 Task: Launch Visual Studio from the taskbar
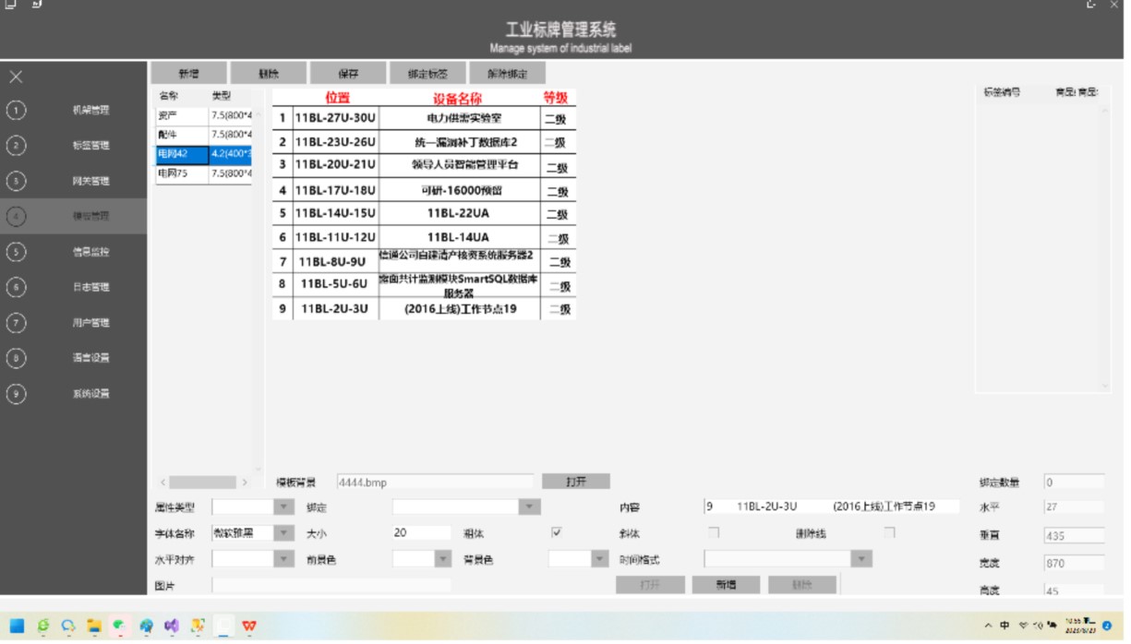(x=172, y=626)
